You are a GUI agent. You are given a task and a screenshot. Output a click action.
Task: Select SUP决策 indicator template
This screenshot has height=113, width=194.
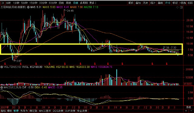[x=70, y=111]
